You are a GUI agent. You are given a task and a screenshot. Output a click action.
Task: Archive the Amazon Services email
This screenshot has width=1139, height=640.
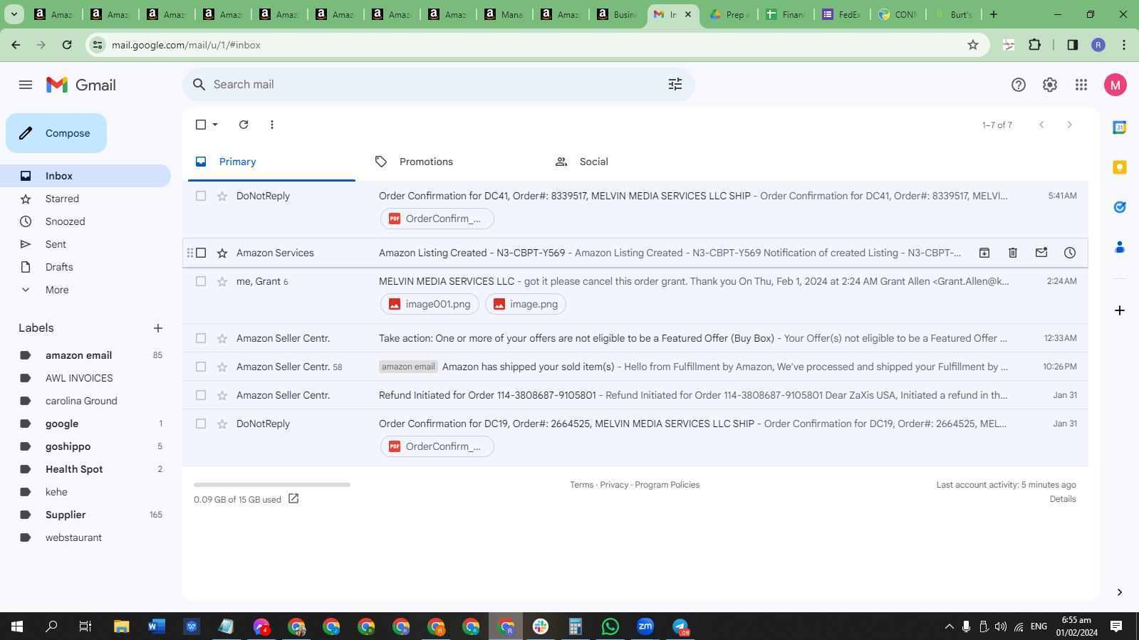click(984, 253)
